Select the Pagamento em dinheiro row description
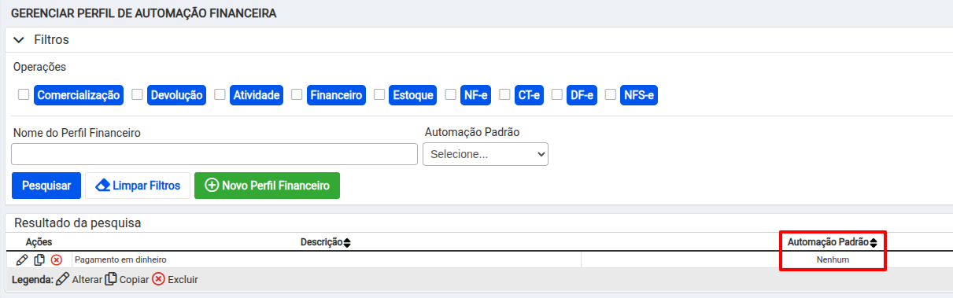The width and height of the screenshot is (953, 298). [x=120, y=259]
